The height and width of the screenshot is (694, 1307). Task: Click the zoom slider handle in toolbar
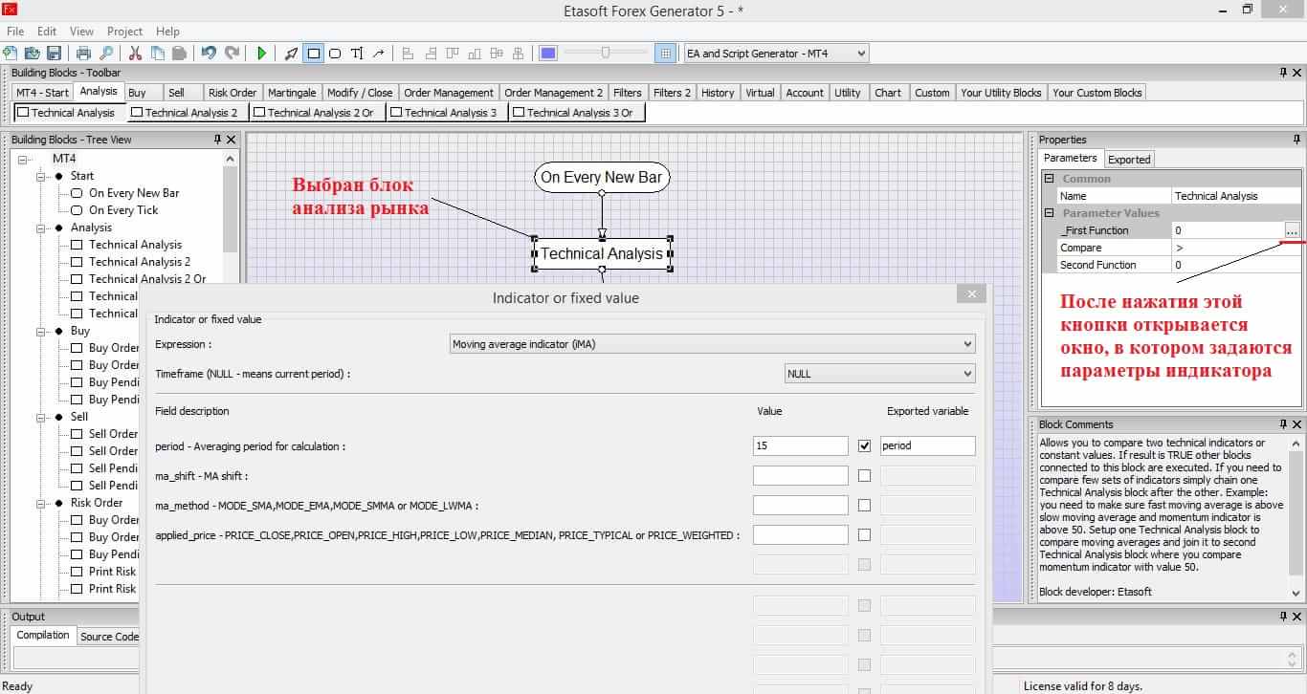(606, 54)
